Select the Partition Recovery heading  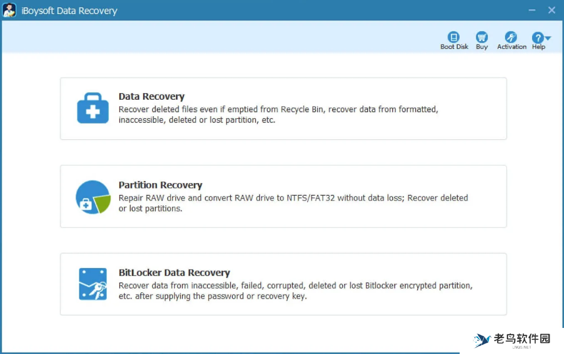click(x=160, y=185)
